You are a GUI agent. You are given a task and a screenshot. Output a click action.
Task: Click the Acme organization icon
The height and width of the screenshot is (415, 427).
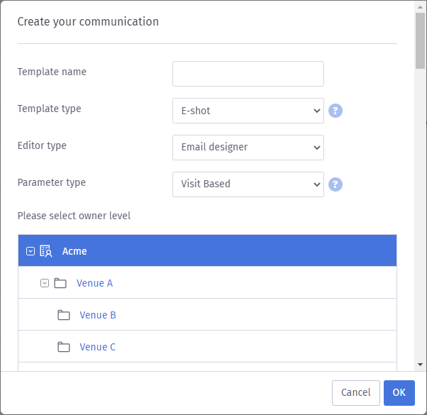pos(46,251)
